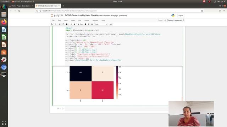This screenshot has height=127, width=227.
Task: Click the heatmap colorbar scale
Action: tap(117, 82)
